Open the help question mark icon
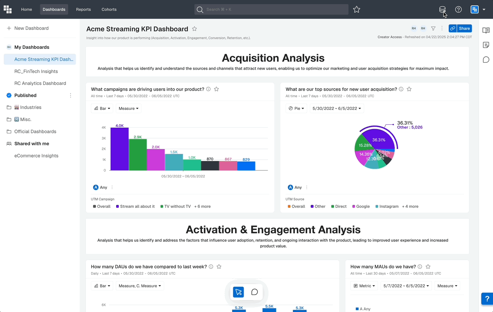The width and height of the screenshot is (493, 312). (x=458, y=9)
